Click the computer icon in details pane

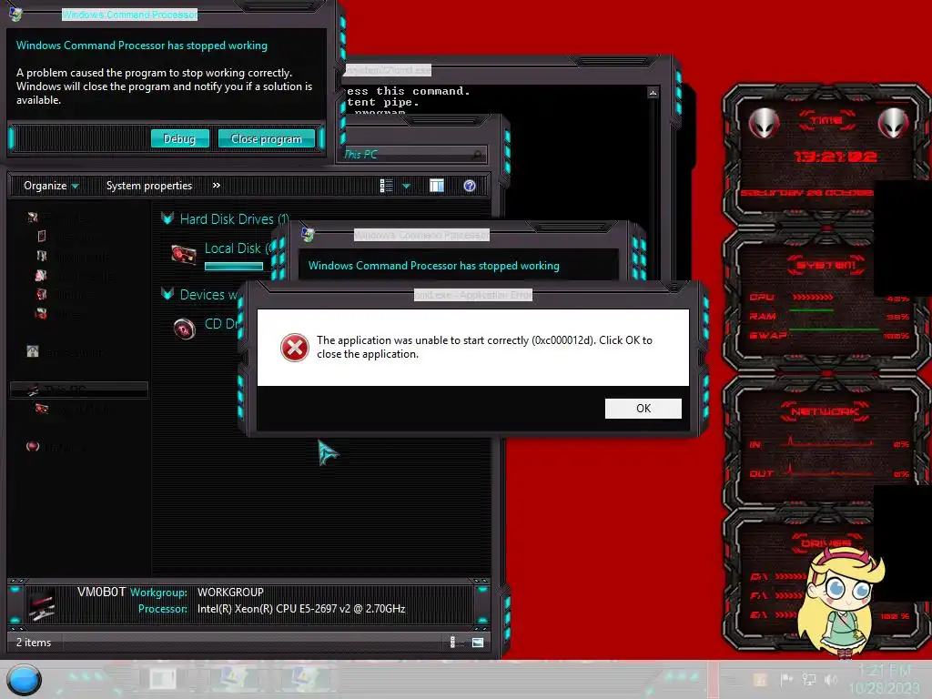coord(42,604)
